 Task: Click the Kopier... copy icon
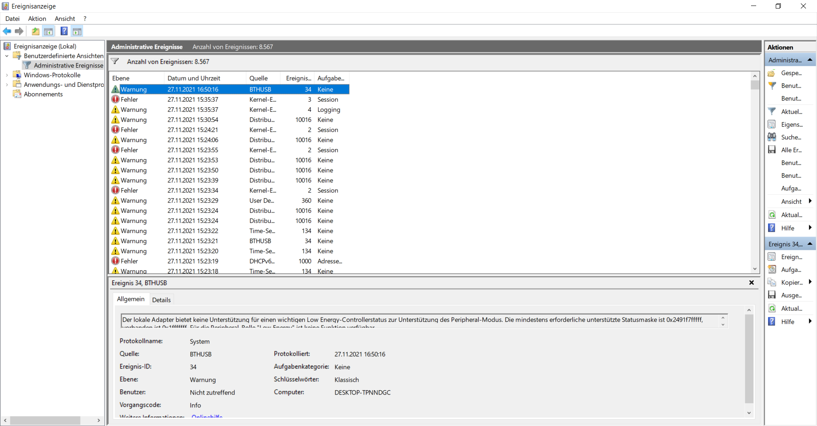771,282
